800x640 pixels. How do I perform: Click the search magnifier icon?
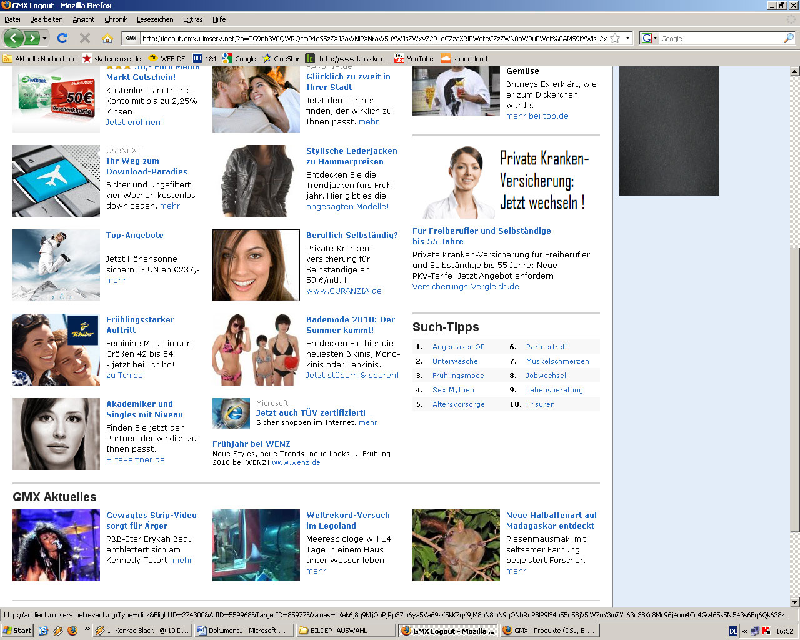(x=788, y=38)
